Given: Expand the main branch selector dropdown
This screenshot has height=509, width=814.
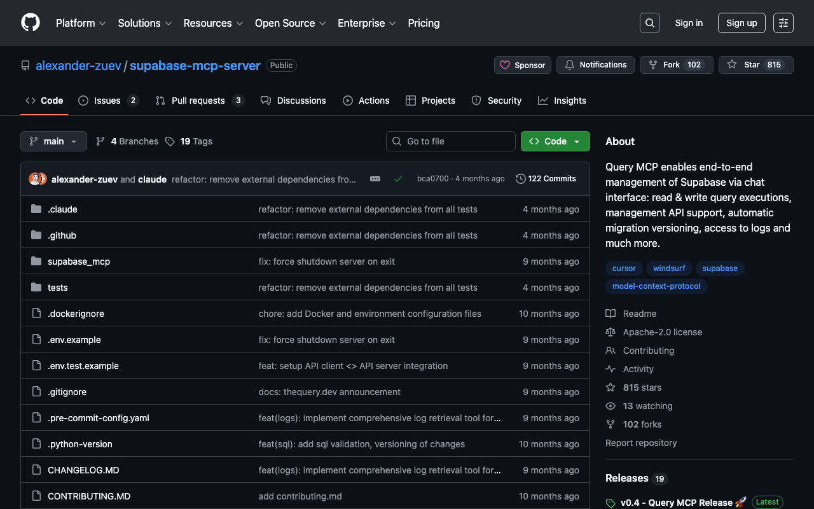Looking at the screenshot, I should point(53,141).
